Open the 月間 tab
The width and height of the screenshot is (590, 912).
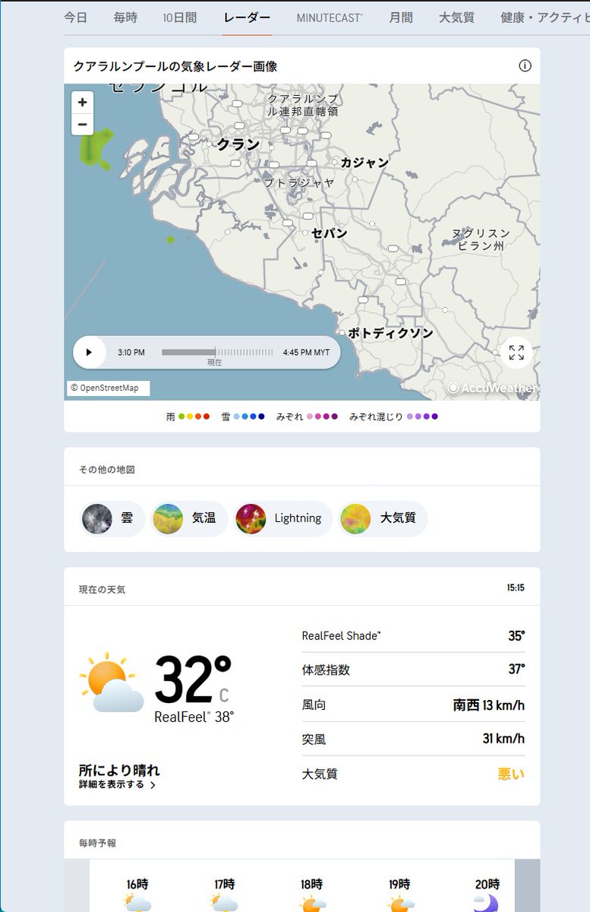tap(401, 17)
